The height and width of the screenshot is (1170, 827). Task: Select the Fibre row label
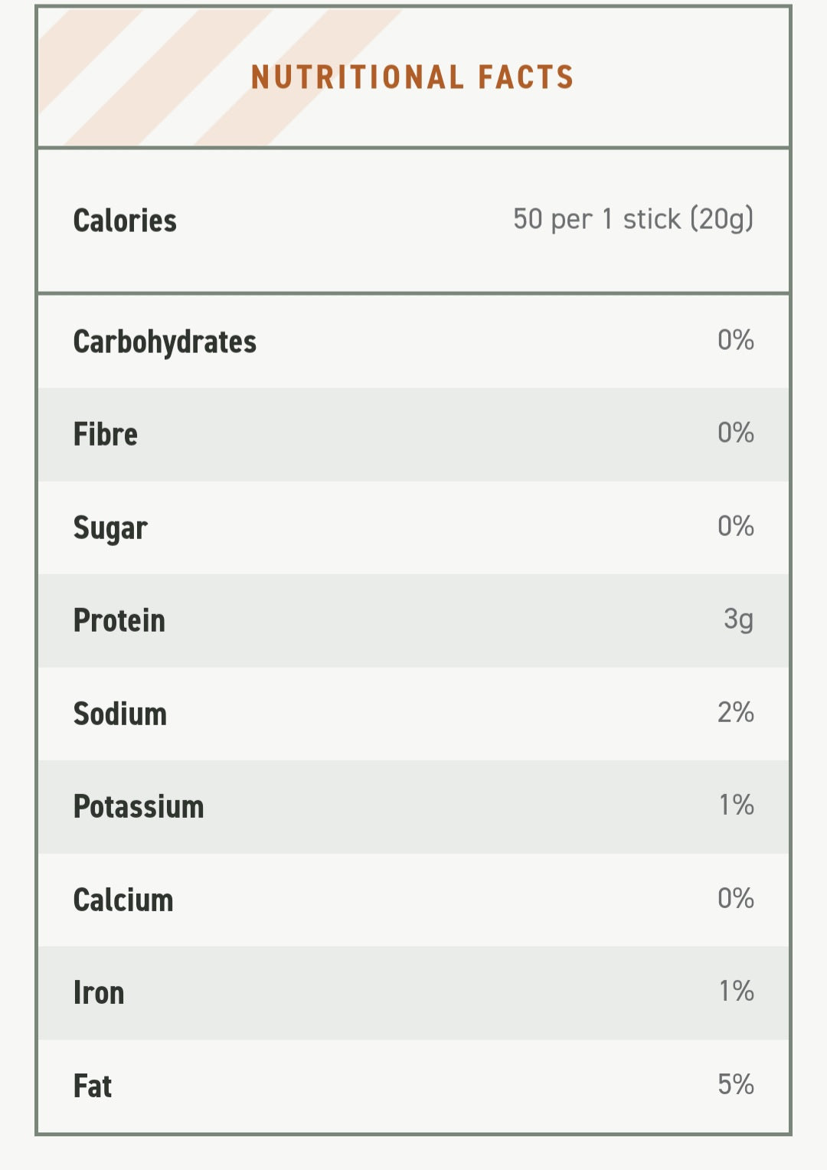(x=106, y=434)
